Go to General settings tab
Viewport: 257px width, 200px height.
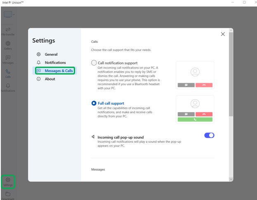[51, 54]
